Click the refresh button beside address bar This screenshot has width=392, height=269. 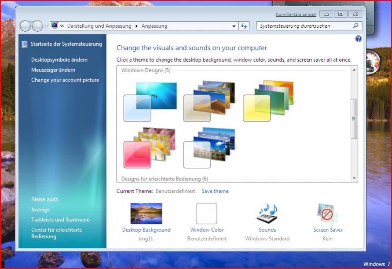pyautogui.click(x=244, y=26)
